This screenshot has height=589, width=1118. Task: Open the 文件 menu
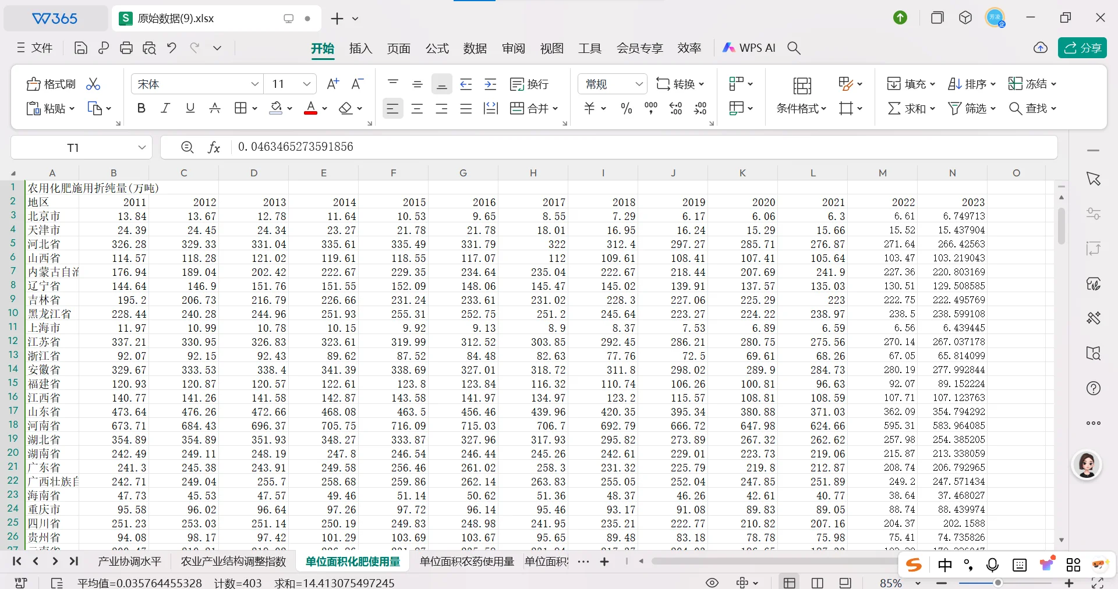click(34, 48)
